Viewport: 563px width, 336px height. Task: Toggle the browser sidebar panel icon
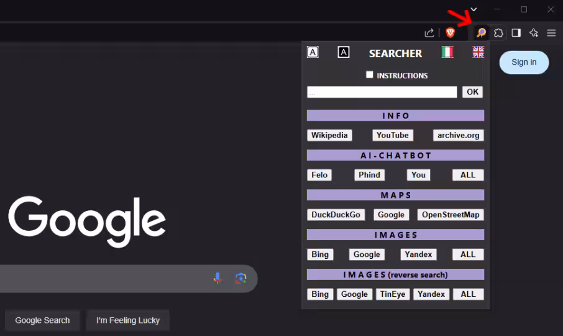516,33
